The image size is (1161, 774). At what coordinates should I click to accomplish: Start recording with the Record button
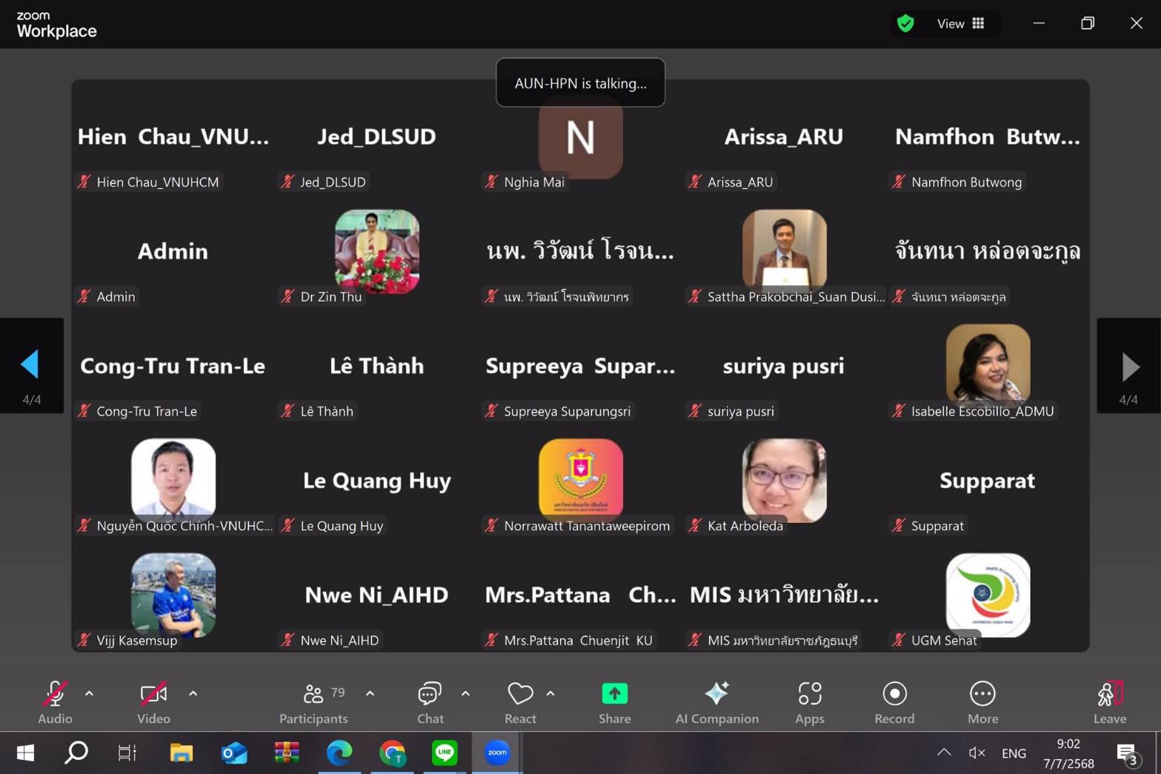894,702
